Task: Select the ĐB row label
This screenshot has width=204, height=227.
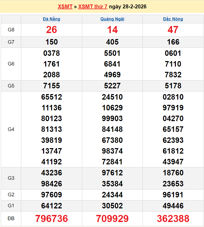Action: click(11, 218)
